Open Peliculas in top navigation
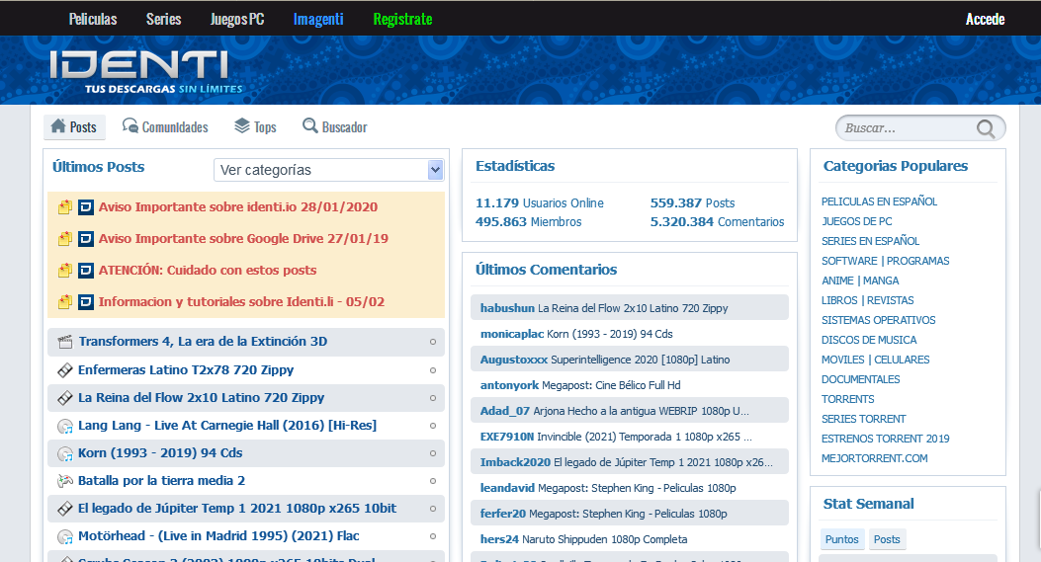Screen dimensions: 1041x562 (x=93, y=19)
